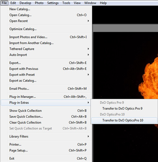Choose Transfer to DxO Optics Pro 9
The height and width of the screenshot is (162, 158).
(x=124, y=109)
